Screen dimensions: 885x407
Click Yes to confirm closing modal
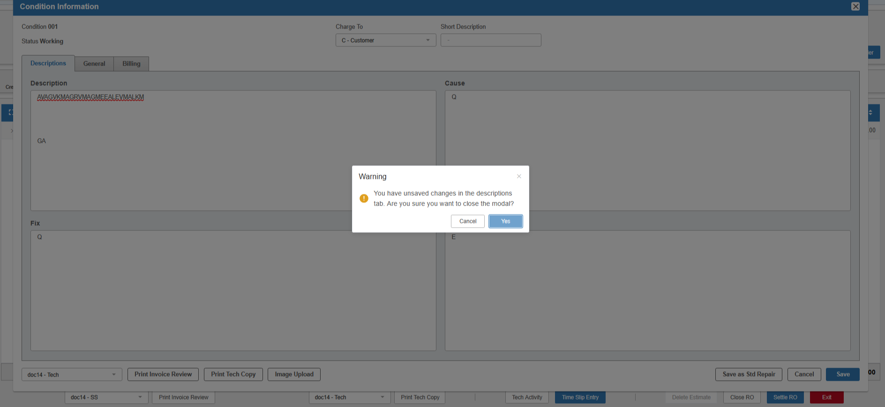[x=505, y=221]
